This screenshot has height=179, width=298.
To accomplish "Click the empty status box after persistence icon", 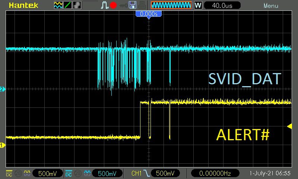I will click(x=90, y=5).
